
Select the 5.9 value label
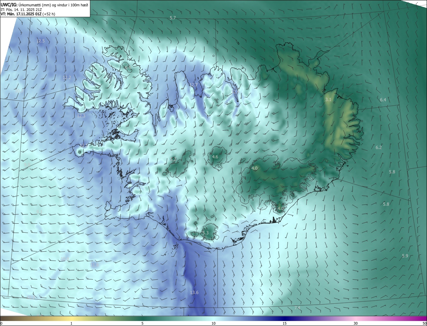[x=405, y=256]
